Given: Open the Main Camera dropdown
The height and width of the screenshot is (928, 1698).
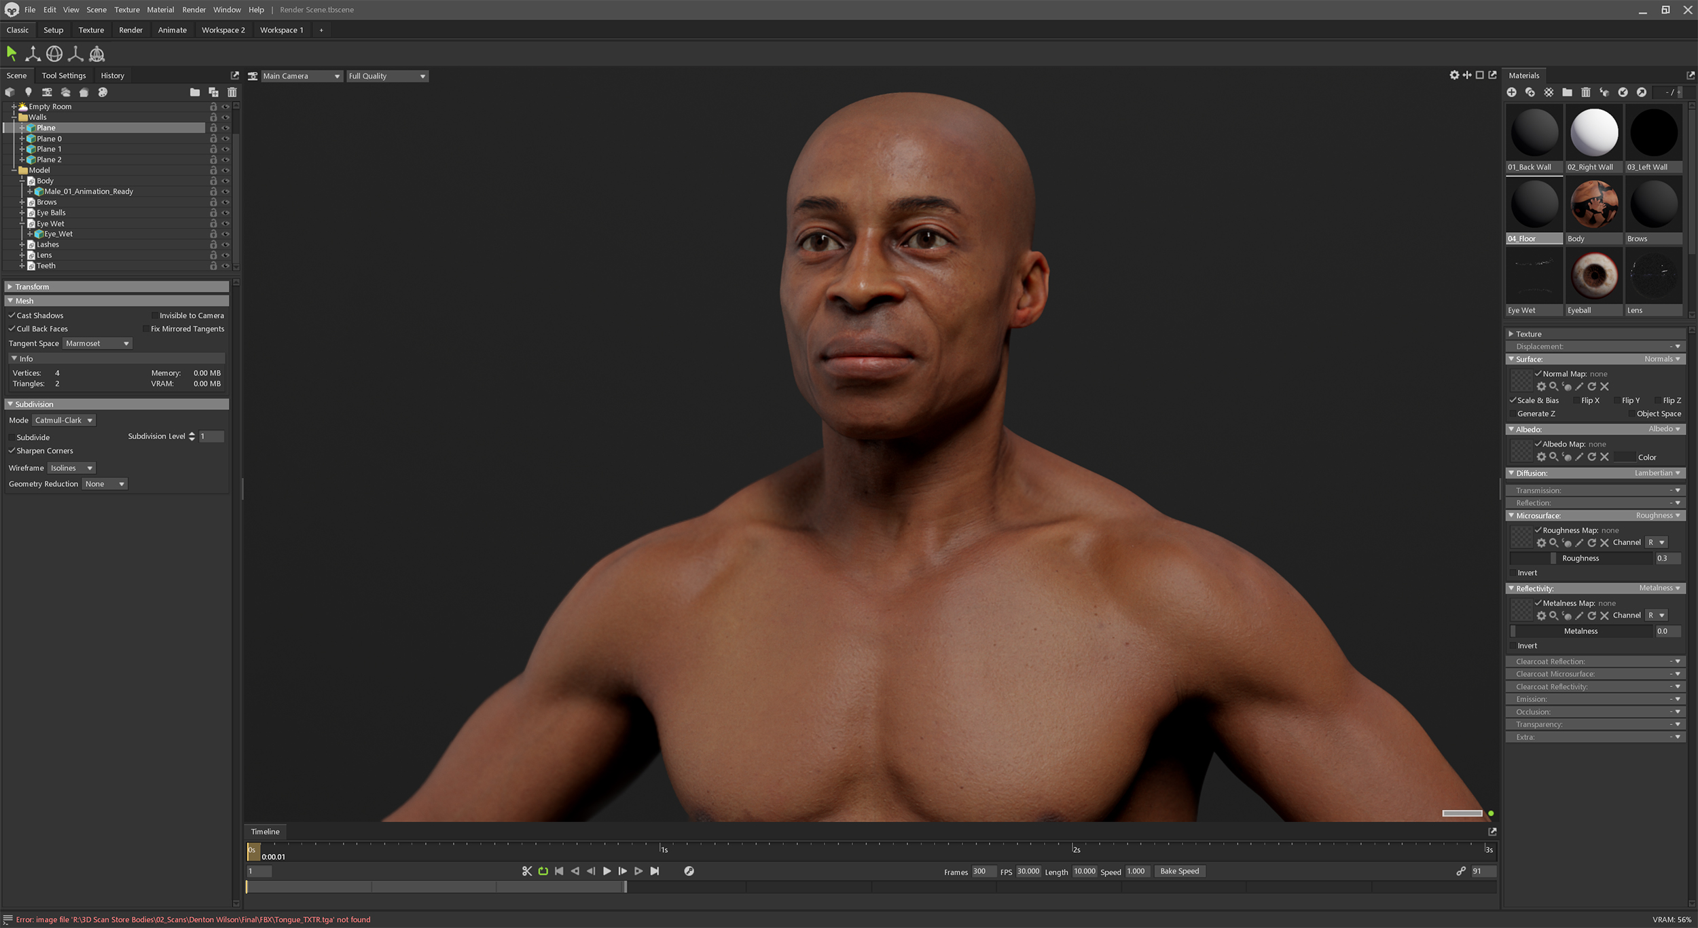Looking at the screenshot, I should 301,76.
